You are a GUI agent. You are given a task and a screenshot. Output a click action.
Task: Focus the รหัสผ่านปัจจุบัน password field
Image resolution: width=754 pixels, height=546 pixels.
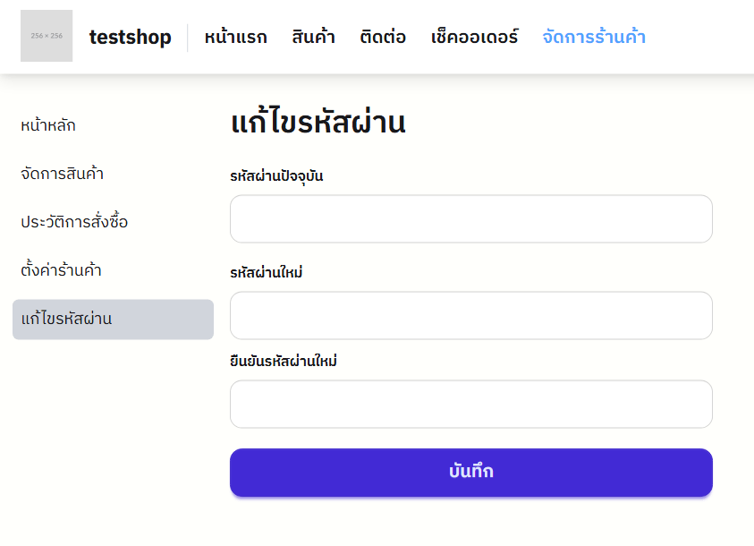[470, 219]
